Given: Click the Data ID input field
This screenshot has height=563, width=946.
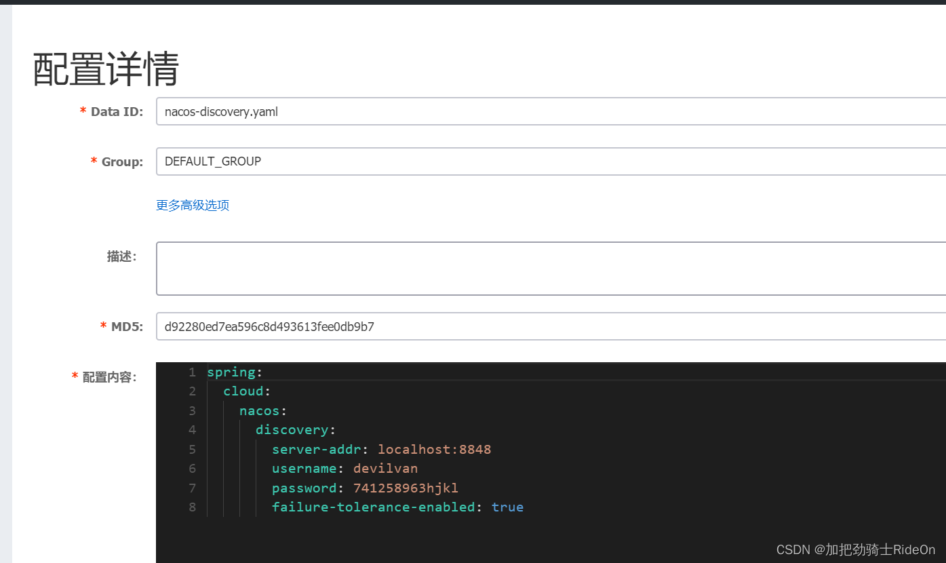Looking at the screenshot, I should pos(551,112).
